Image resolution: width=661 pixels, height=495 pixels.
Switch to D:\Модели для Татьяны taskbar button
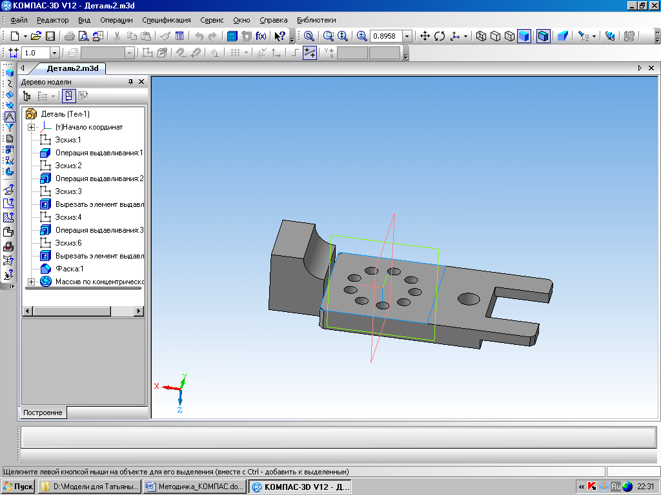[x=90, y=487]
